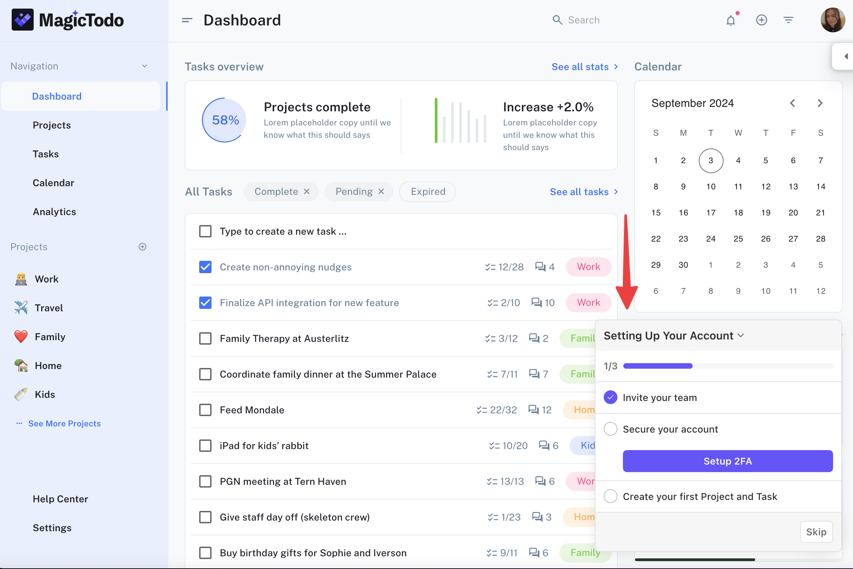Click the sidebar collapse hamburger icon
This screenshot has width=853, height=569.
tap(186, 20)
